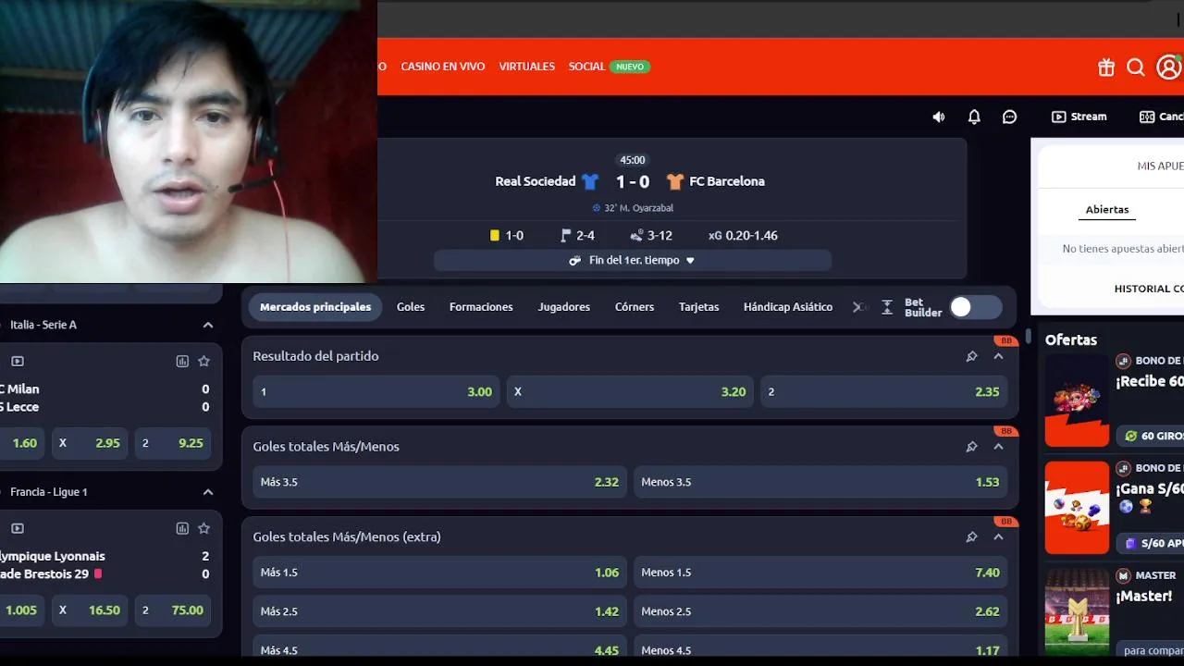The image size is (1184, 666).
Task: Click the Real Sociedad team name
Action: [536, 182]
